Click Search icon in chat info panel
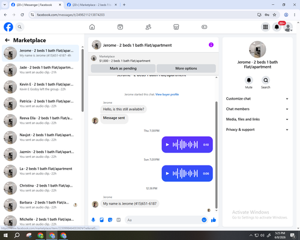Image resolution: width=300 pixels, height=240 pixels. pos(266,80)
